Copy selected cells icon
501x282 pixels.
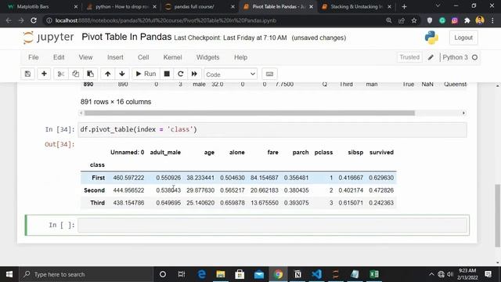tap(75, 74)
